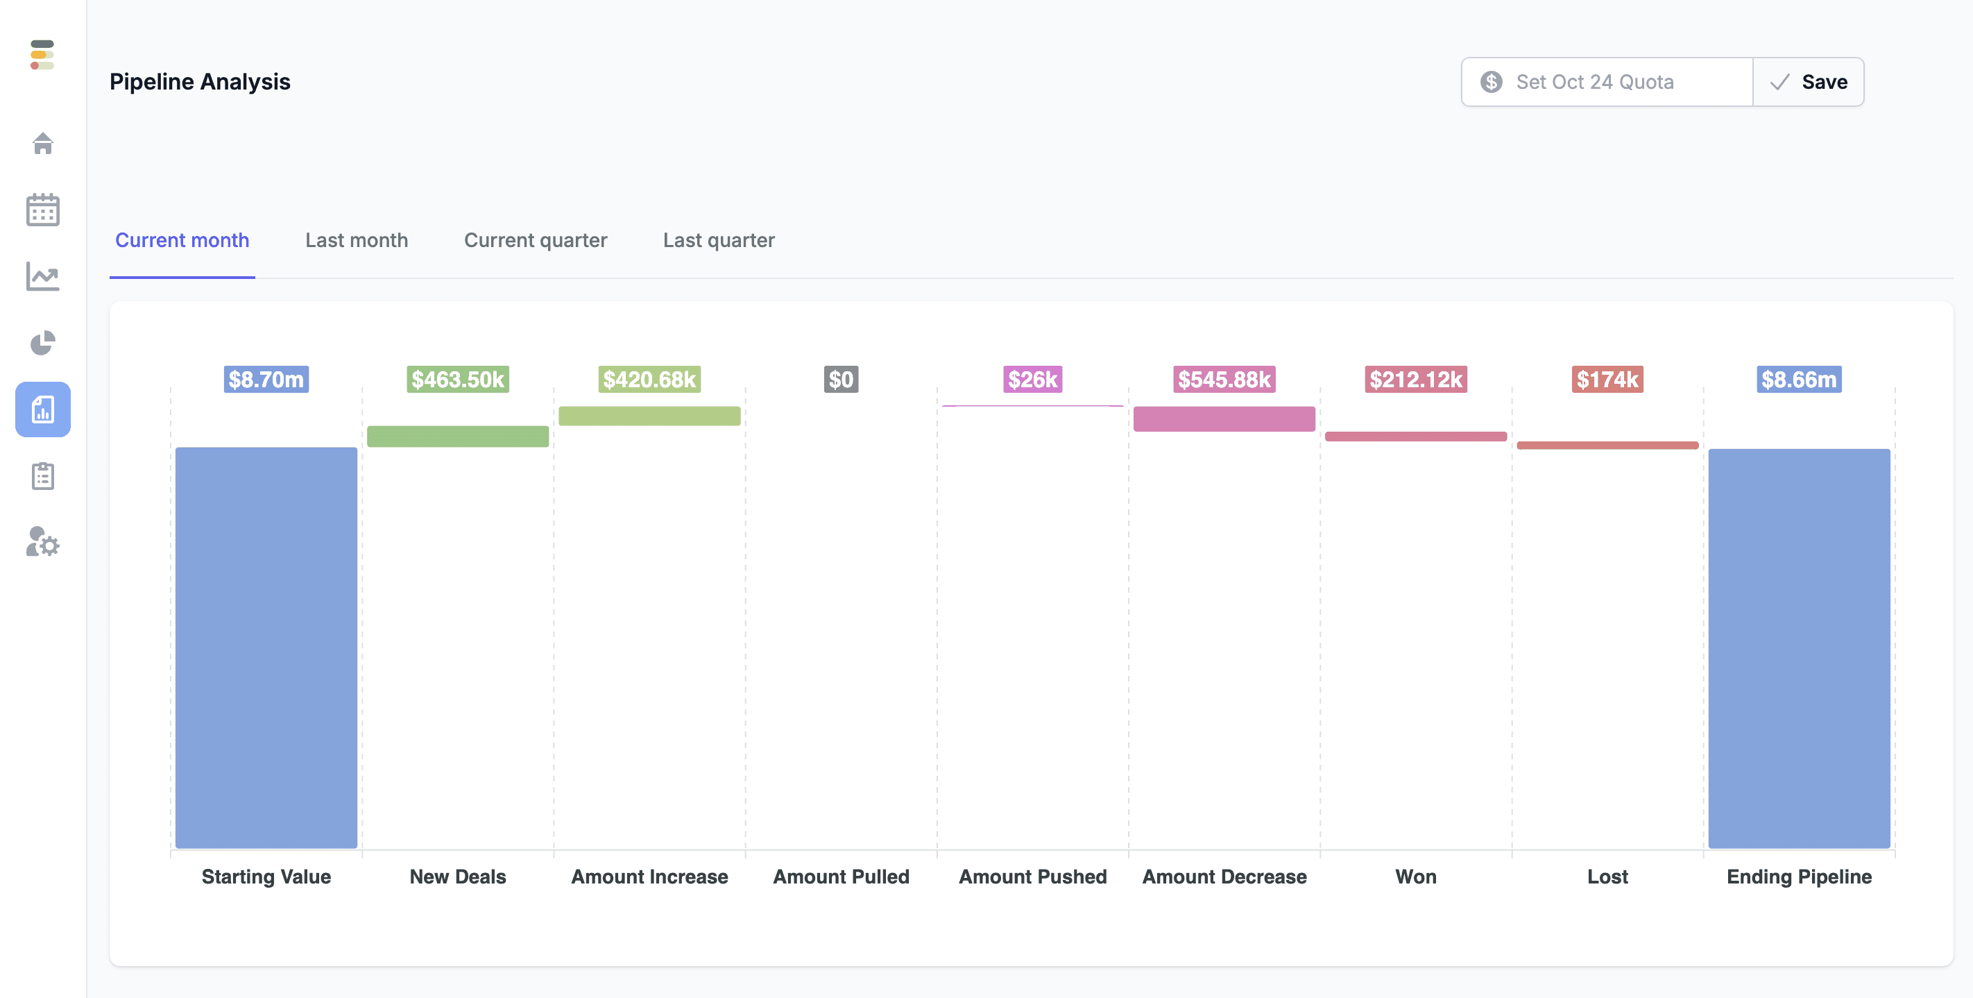Open the calendar icon in the sidebar
1973x998 pixels.
(x=43, y=210)
